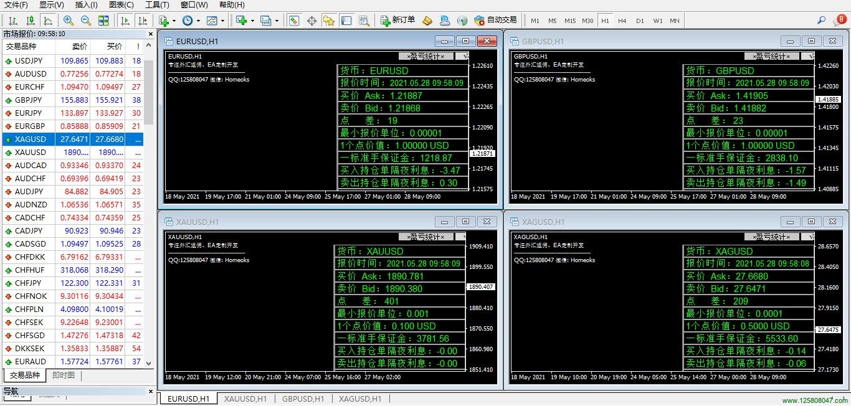Click 盈亏统计 button in EURUSD chart
The image size is (851, 406).
pyautogui.click(x=426, y=57)
